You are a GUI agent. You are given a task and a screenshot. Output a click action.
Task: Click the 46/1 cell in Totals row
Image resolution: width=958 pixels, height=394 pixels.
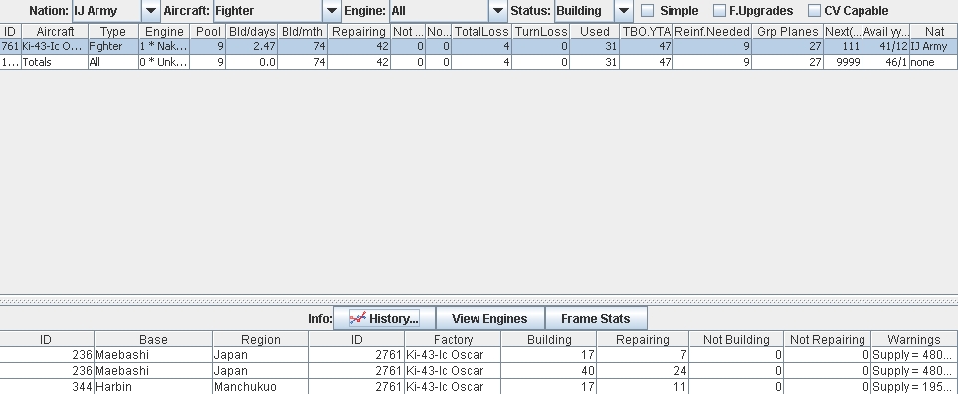click(886, 62)
